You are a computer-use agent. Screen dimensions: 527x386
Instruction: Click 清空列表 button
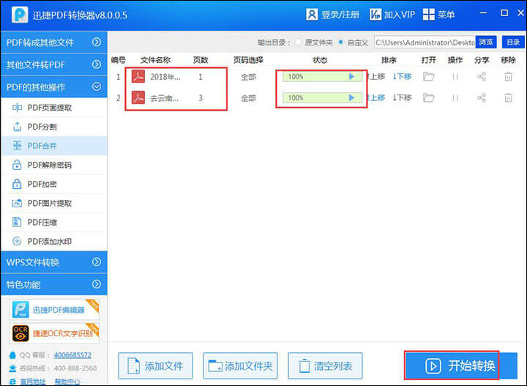click(x=325, y=365)
